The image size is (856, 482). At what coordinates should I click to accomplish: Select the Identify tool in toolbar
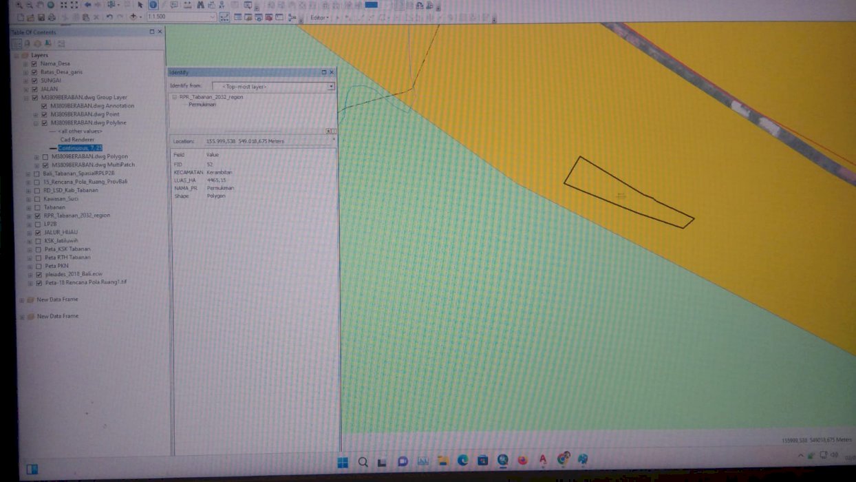(x=153, y=6)
